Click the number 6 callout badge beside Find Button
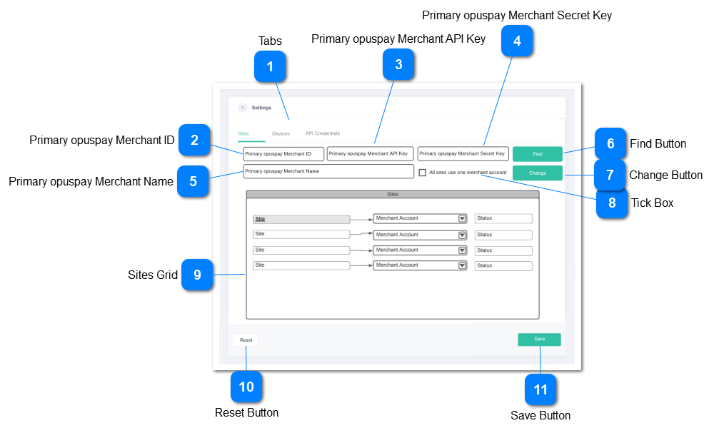 pyautogui.click(x=610, y=144)
